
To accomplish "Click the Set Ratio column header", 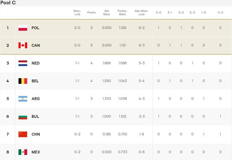I will 107,13.
